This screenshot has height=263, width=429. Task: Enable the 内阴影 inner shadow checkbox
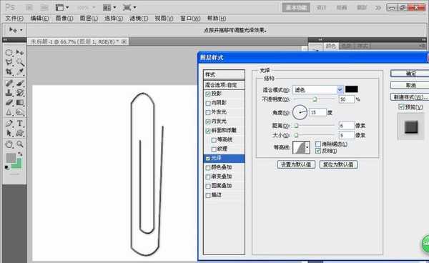[x=208, y=103]
